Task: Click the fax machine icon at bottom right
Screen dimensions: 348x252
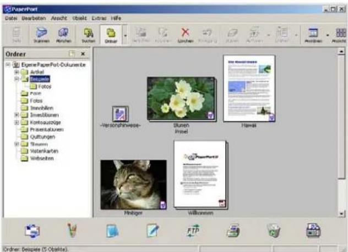Action: tap(313, 231)
